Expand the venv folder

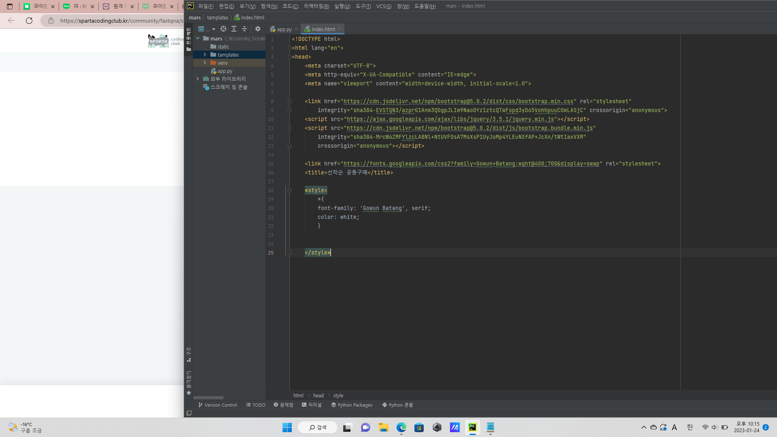(x=205, y=63)
